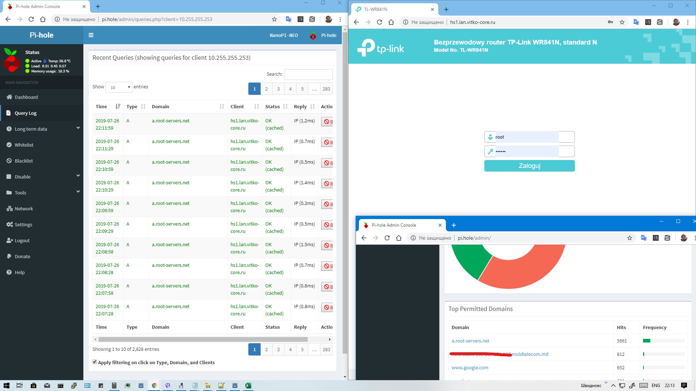Image resolution: width=696 pixels, height=391 pixels.
Task: Click home icon in left browser
Action: [x=43, y=19]
